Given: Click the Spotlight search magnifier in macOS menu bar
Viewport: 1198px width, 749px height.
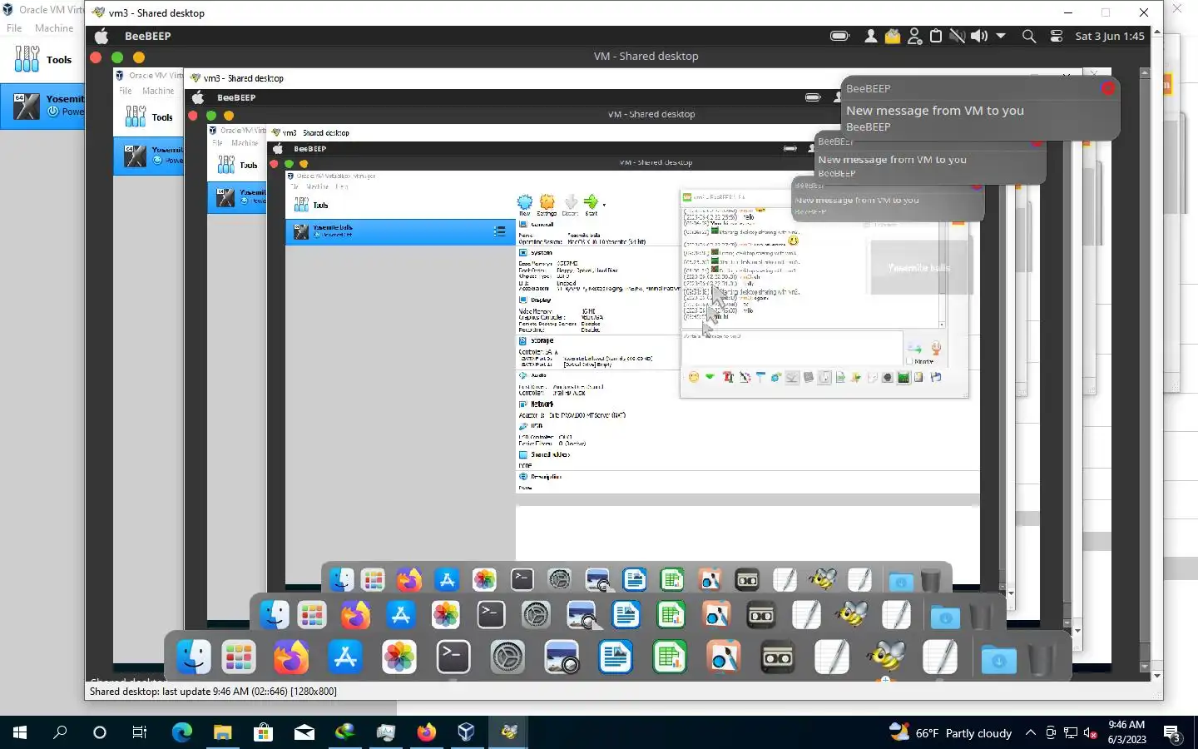Looking at the screenshot, I should click(1029, 36).
